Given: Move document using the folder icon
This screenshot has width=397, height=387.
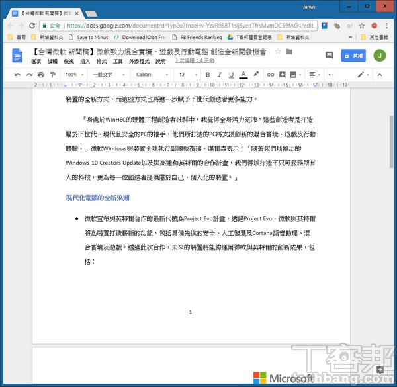Looking at the screenshot, I should click(x=289, y=52).
